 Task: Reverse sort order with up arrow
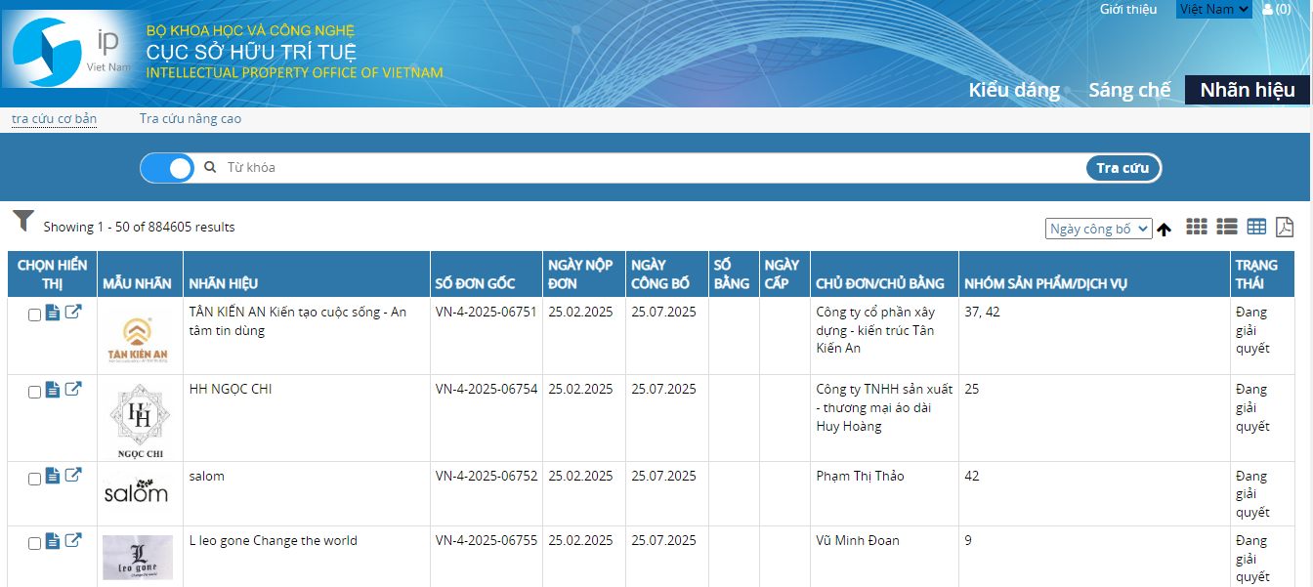point(1164,230)
